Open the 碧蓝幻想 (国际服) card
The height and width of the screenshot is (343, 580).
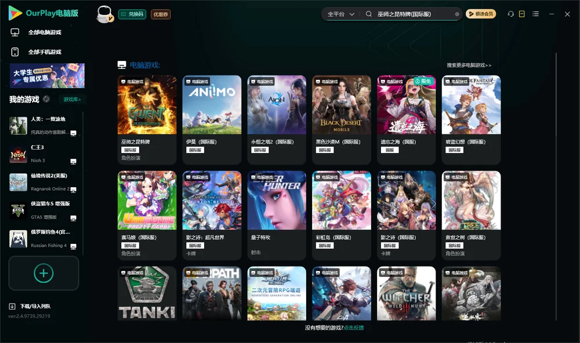[x=471, y=120]
